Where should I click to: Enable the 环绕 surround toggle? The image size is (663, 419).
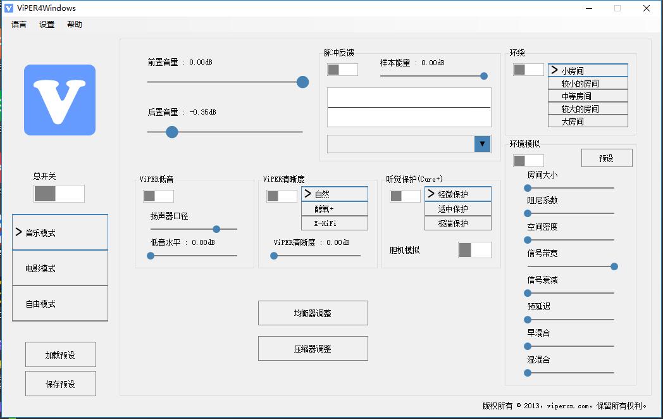coord(528,70)
